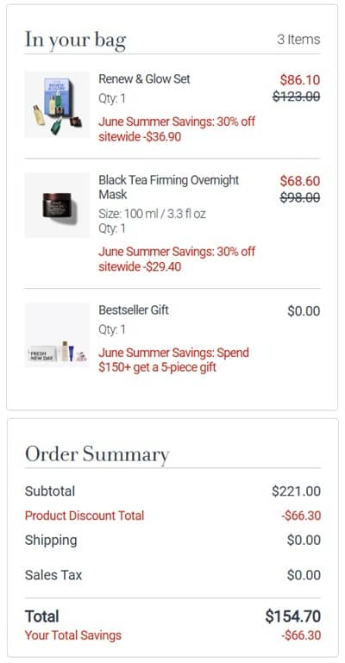Screen dimensions: 345x663
Task: Click the $86.10 sale price
Action: pos(300,80)
